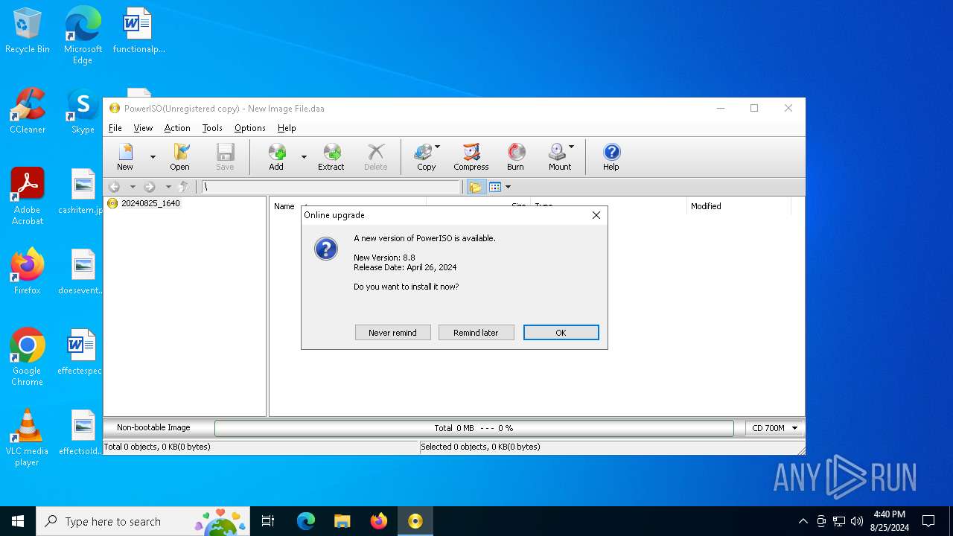Click the Add files toolbar icon
The height and width of the screenshot is (536, 953).
pyautogui.click(x=276, y=157)
